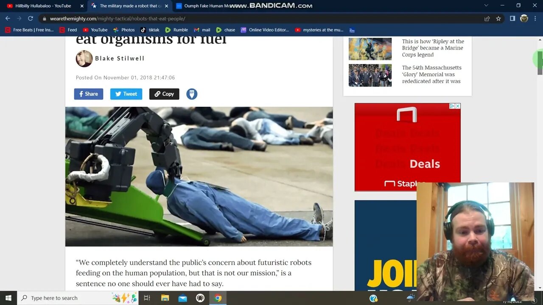The width and height of the screenshot is (543, 305).
Task: Open the Get Help tray icon
Action: point(373,298)
